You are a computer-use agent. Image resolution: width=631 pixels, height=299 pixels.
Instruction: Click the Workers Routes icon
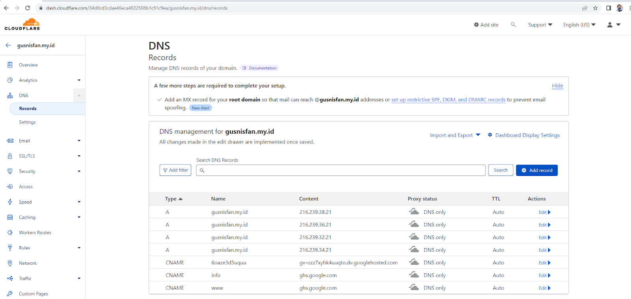click(x=10, y=233)
